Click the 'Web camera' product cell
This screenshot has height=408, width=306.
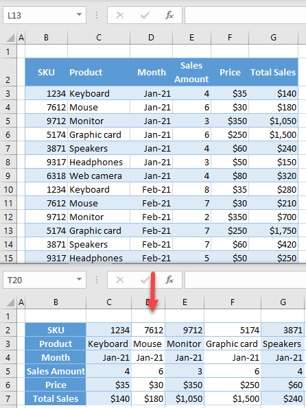click(99, 176)
